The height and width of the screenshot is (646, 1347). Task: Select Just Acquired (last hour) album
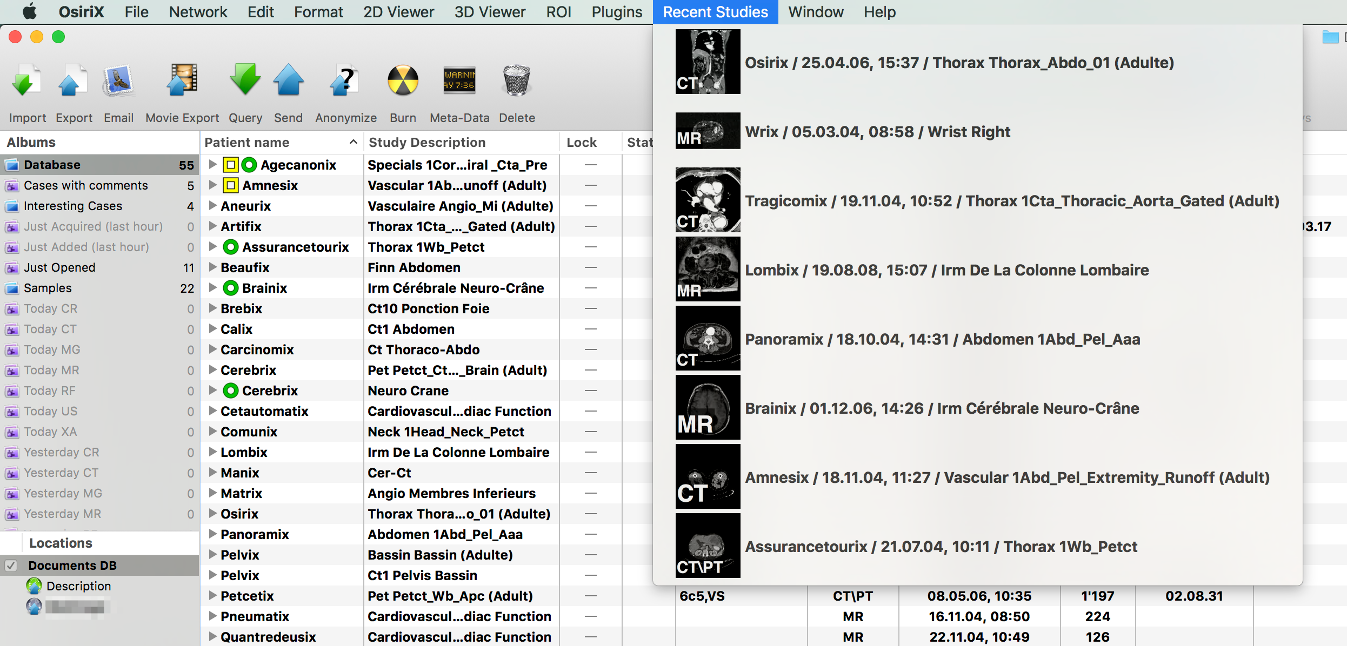[x=99, y=226]
